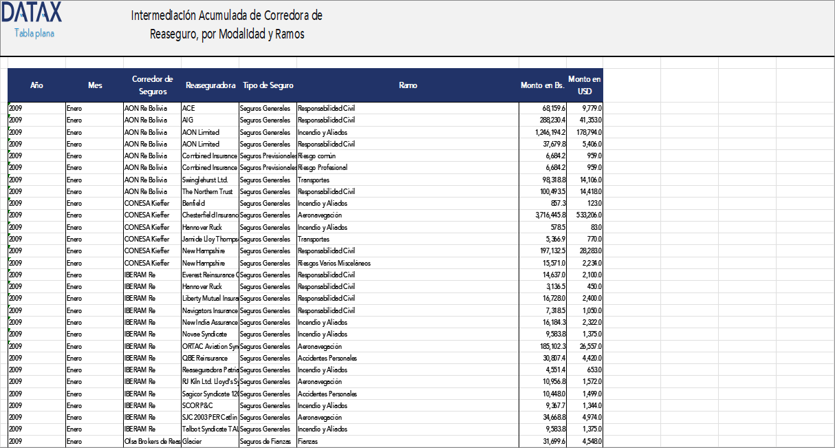835x448 pixels.
Task: Click the report title text
Action: [x=226, y=25]
